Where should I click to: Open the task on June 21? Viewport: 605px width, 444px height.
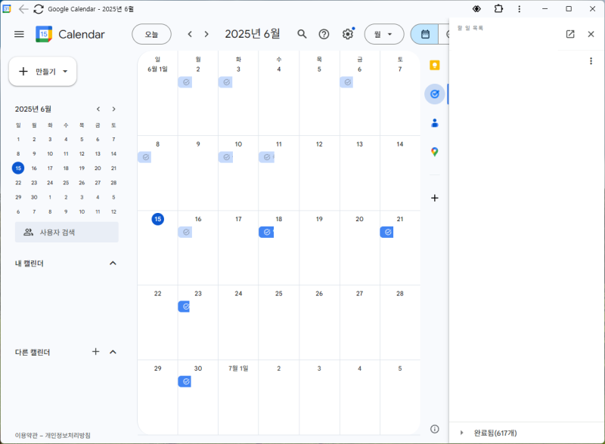coord(386,232)
